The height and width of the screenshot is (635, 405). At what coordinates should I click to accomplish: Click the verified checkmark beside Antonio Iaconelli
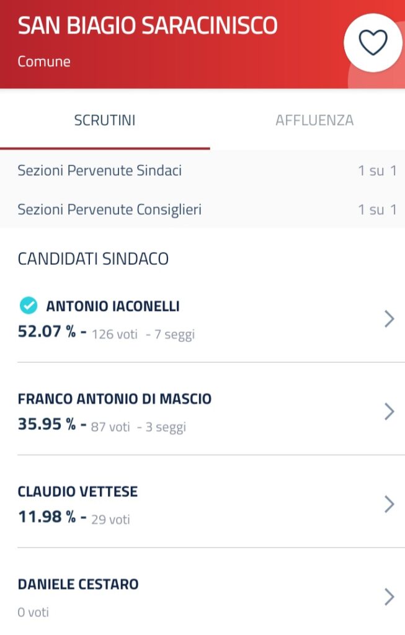click(28, 306)
